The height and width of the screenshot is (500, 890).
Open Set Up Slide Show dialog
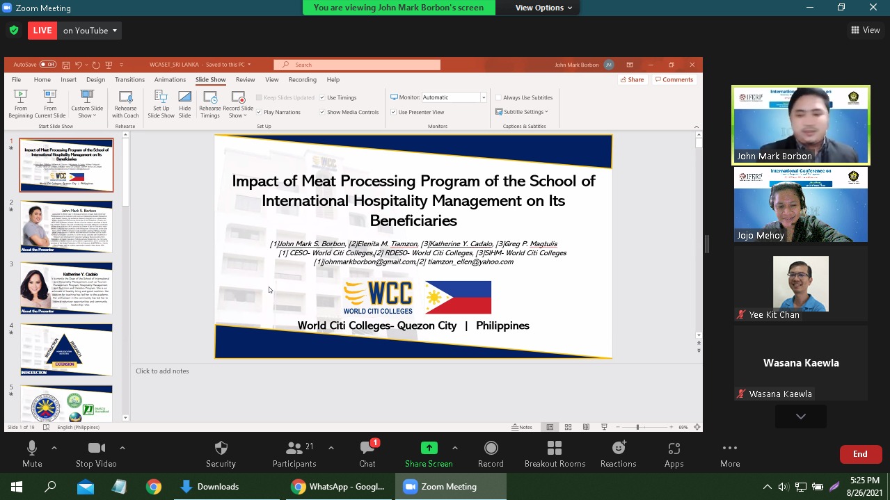161,104
